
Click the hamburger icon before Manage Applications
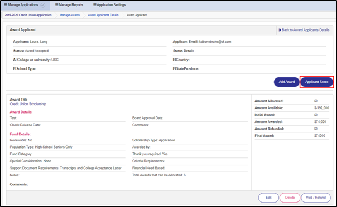(6, 4)
